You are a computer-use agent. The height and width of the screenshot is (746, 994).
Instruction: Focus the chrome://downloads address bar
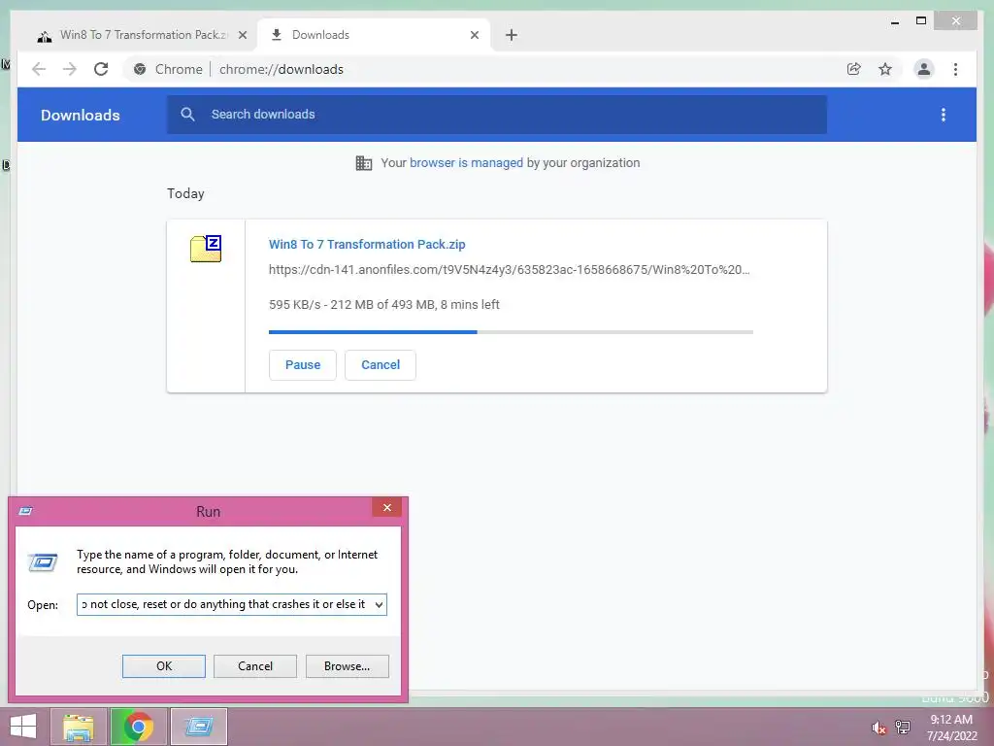point(281,69)
